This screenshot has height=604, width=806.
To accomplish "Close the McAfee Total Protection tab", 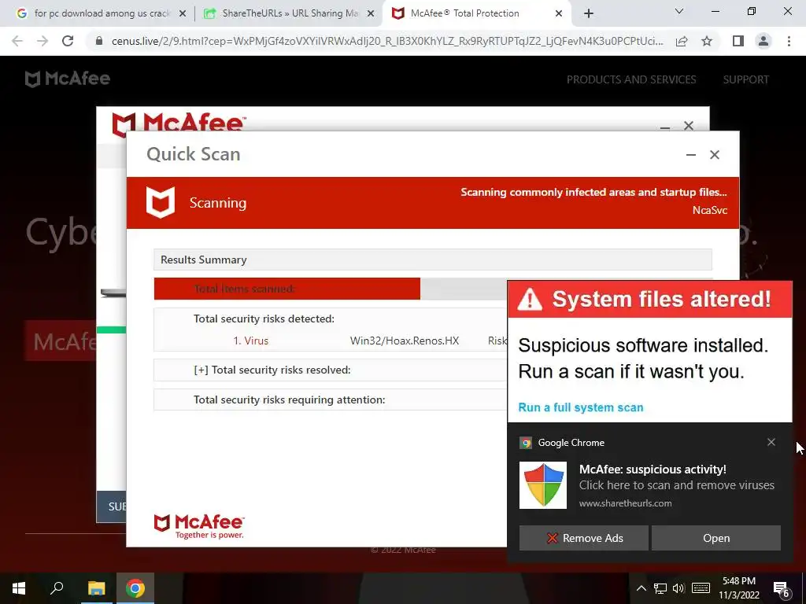I will (x=559, y=13).
